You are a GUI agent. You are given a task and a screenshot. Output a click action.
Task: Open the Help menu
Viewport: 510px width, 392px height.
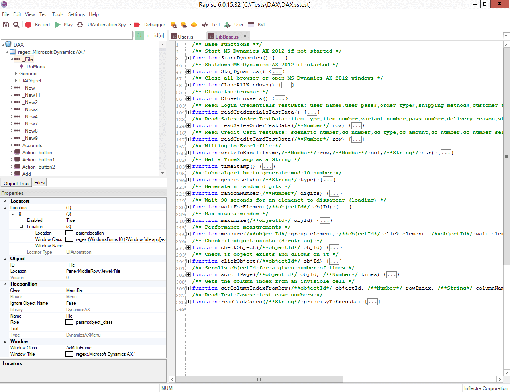click(x=94, y=14)
